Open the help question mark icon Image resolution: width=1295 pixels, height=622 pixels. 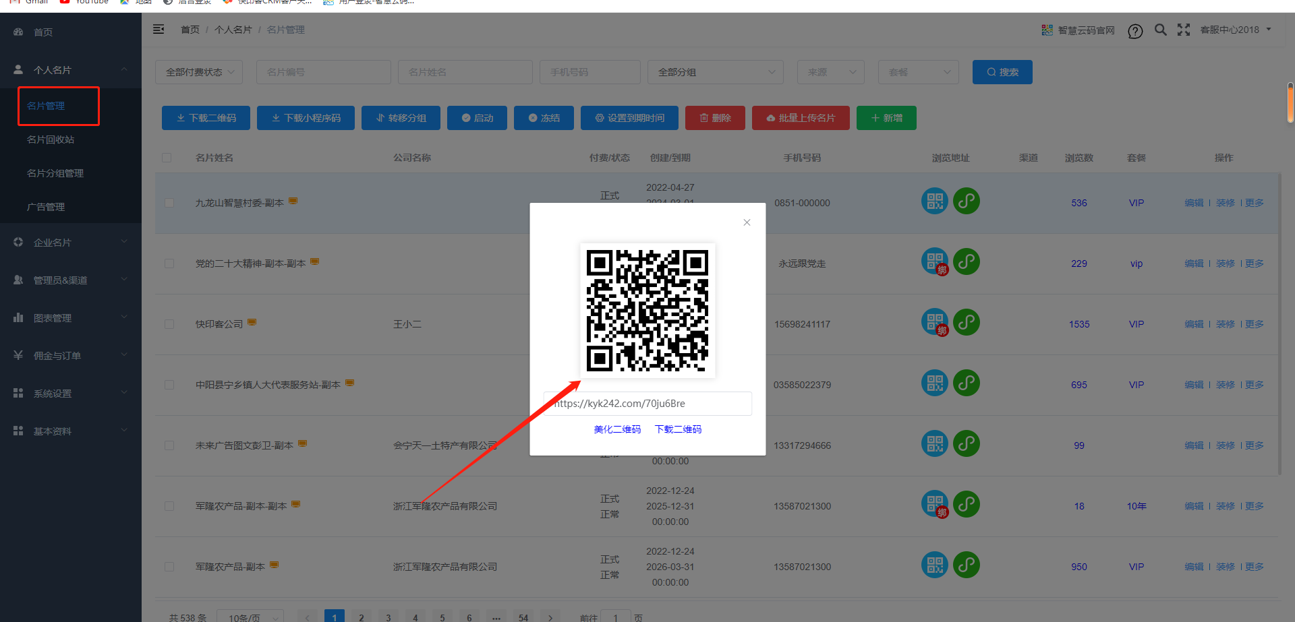(1135, 31)
